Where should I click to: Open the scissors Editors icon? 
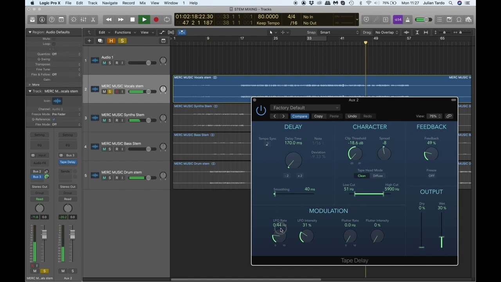point(93,20)
